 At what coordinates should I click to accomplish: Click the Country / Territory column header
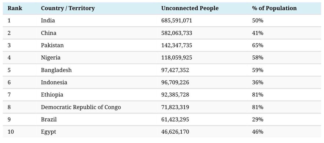pyautogui.click(x=68, y=8)
